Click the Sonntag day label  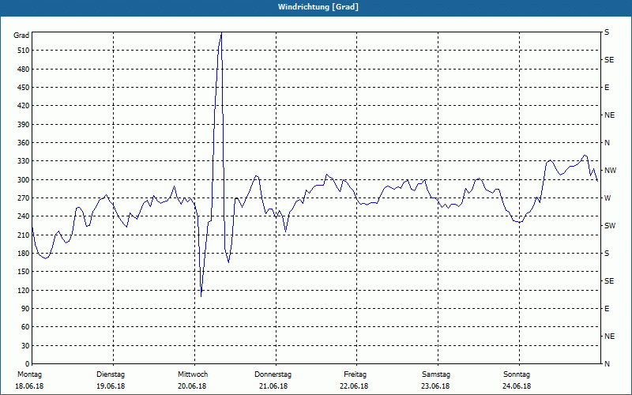click(x=517, y=374)
